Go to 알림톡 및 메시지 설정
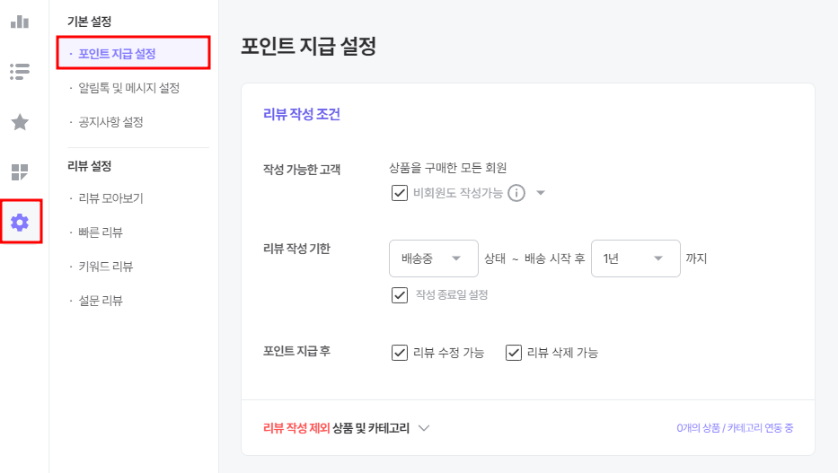The width and height of the screenshot is (838, 473). point(128,88)
